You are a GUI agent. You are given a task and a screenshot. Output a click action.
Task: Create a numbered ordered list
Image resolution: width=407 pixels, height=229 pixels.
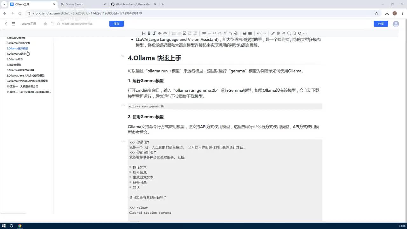(179, 33)
